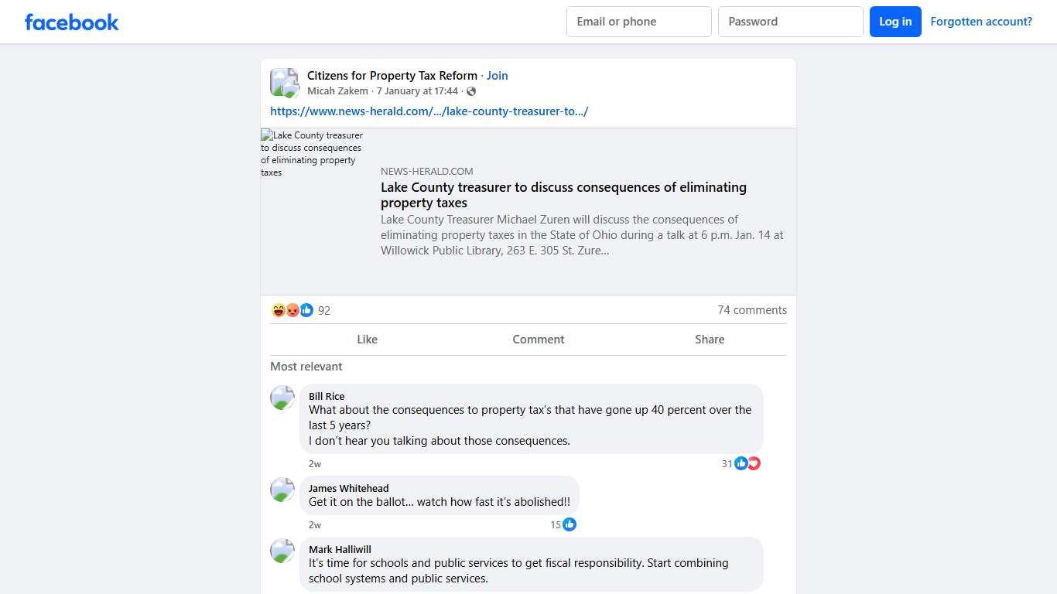Click the Facebook logo
Screen dimensions: 1057x594
(72, 22)
